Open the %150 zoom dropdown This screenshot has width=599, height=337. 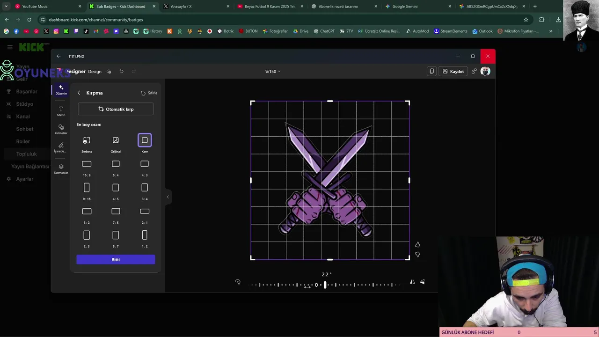(x=273, y=71)
